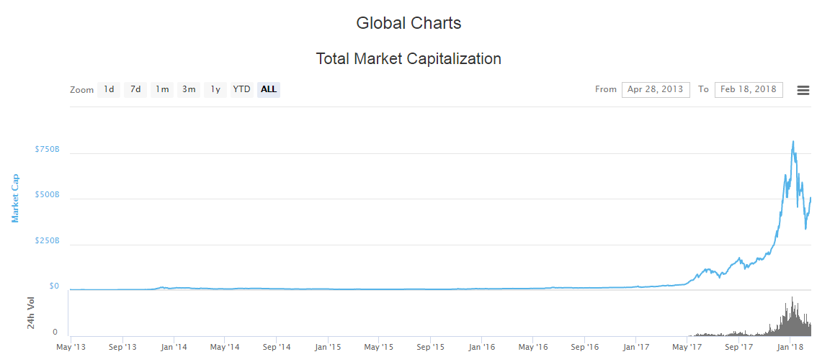The image size is (817, 362).
Task: Set zoom to 3m
Action: click(x=189, y=89)
